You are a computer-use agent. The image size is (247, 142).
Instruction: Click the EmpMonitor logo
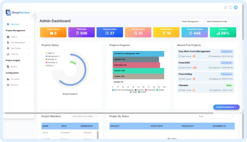[18, 13]
